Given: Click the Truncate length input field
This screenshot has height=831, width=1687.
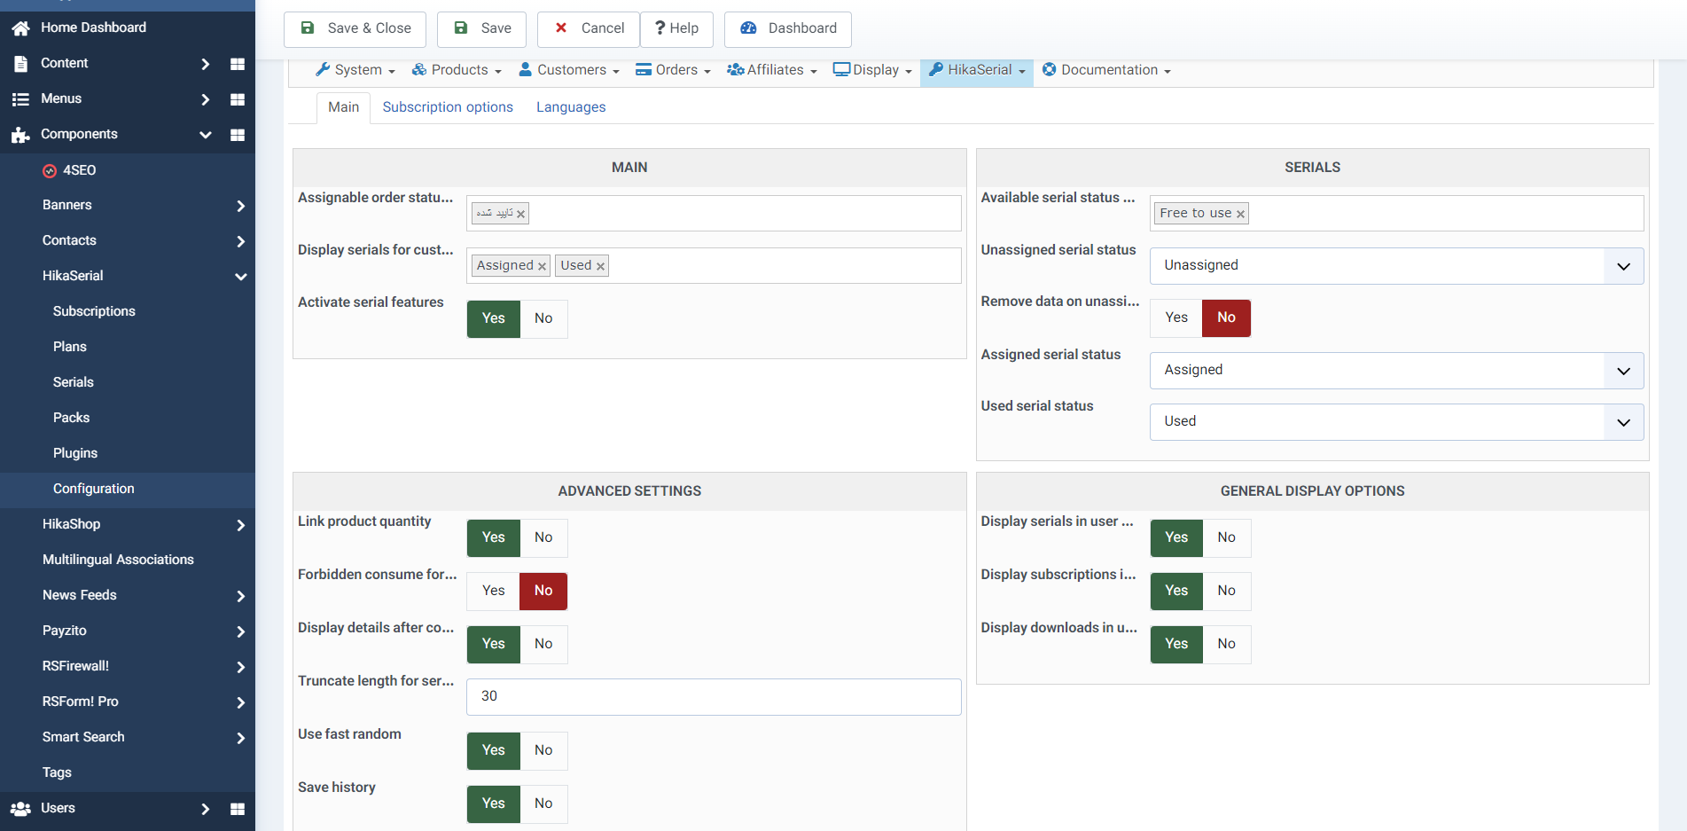Looking at the screenshot, I should pos(714,697).
